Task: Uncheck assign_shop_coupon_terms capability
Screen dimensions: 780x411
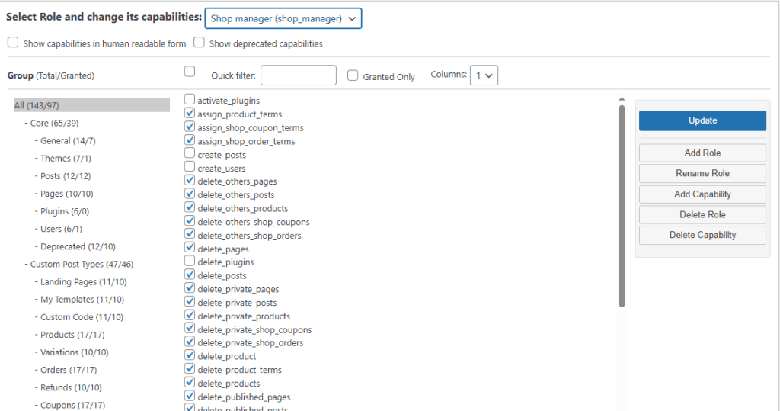Action: tap(190, 126)
